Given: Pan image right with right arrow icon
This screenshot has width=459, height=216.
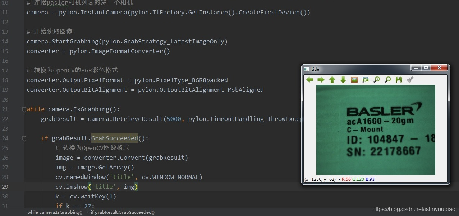Looking at the screenshot, I should click(321, 80).
